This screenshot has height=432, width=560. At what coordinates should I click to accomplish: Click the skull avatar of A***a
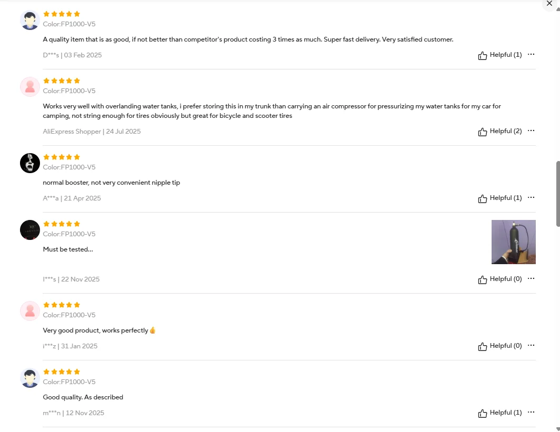click(x=29, y=163)
